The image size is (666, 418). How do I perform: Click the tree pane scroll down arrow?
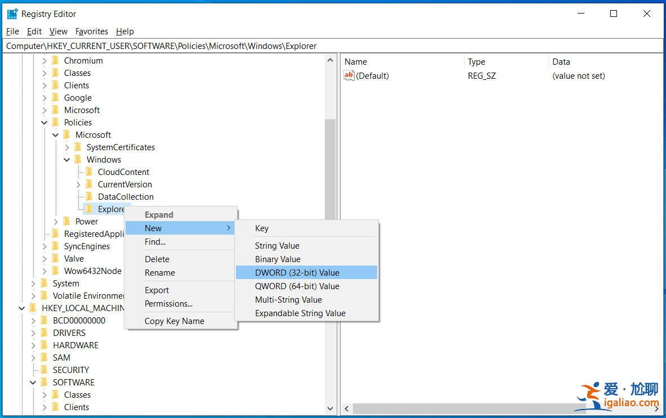[x=330, y=408]
